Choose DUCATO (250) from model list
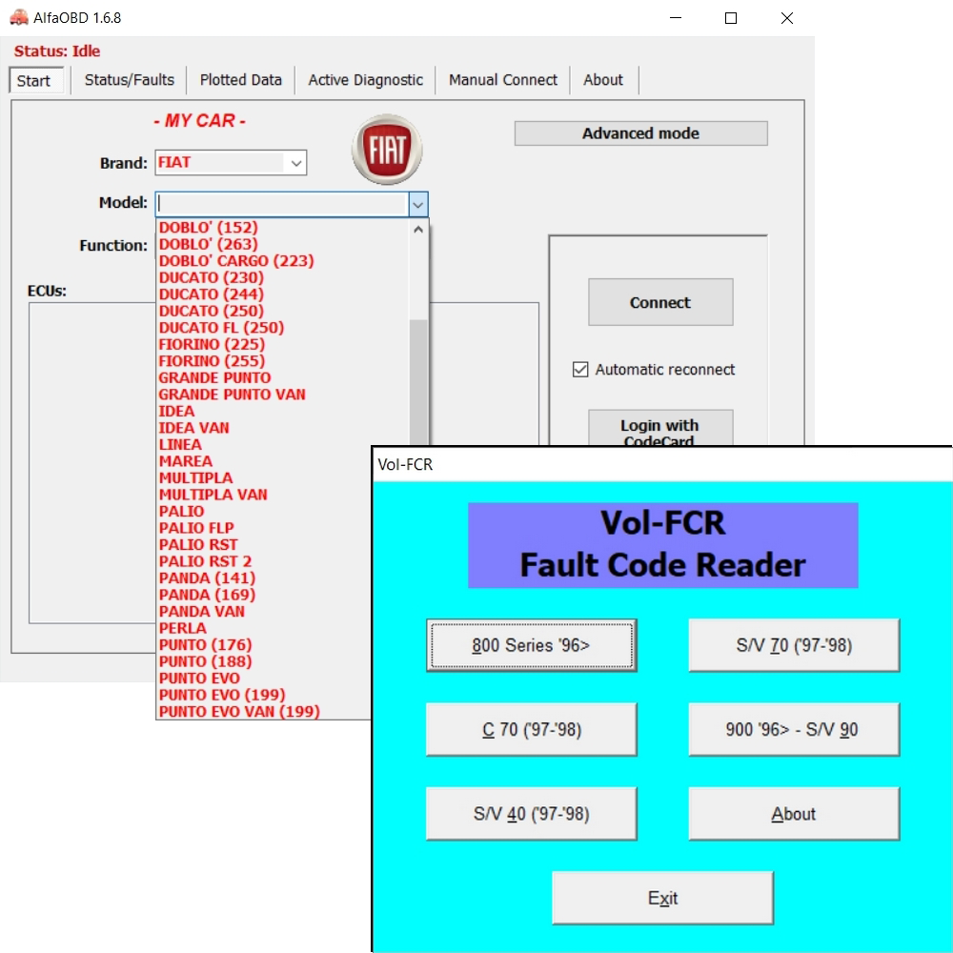Screen dimensions: 953x953 point(211,311)
